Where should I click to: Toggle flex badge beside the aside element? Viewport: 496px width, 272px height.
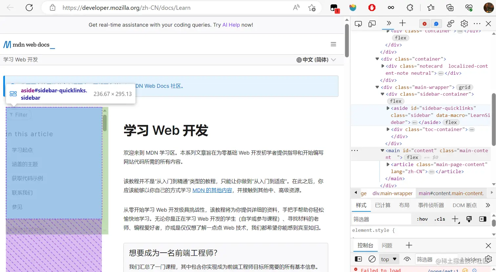pos(451,122)
